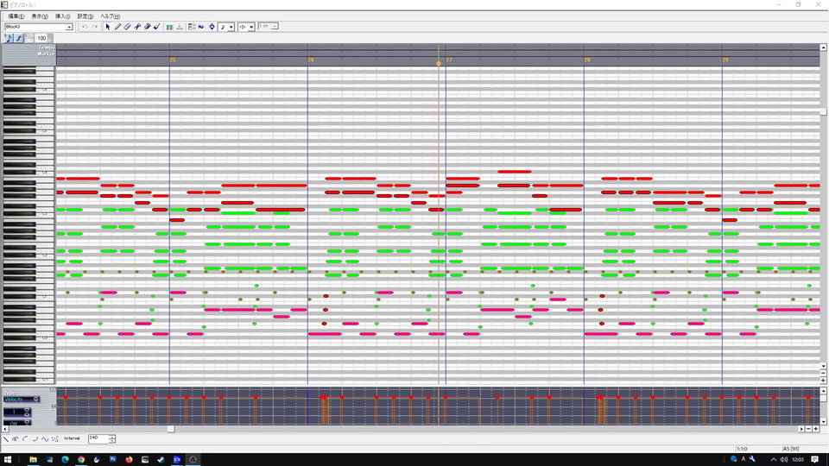The height and width of the screenshot is (466, 829).
Task: Click the horizontal scrollbar left arrow
Action: click(x=5, y=429)
